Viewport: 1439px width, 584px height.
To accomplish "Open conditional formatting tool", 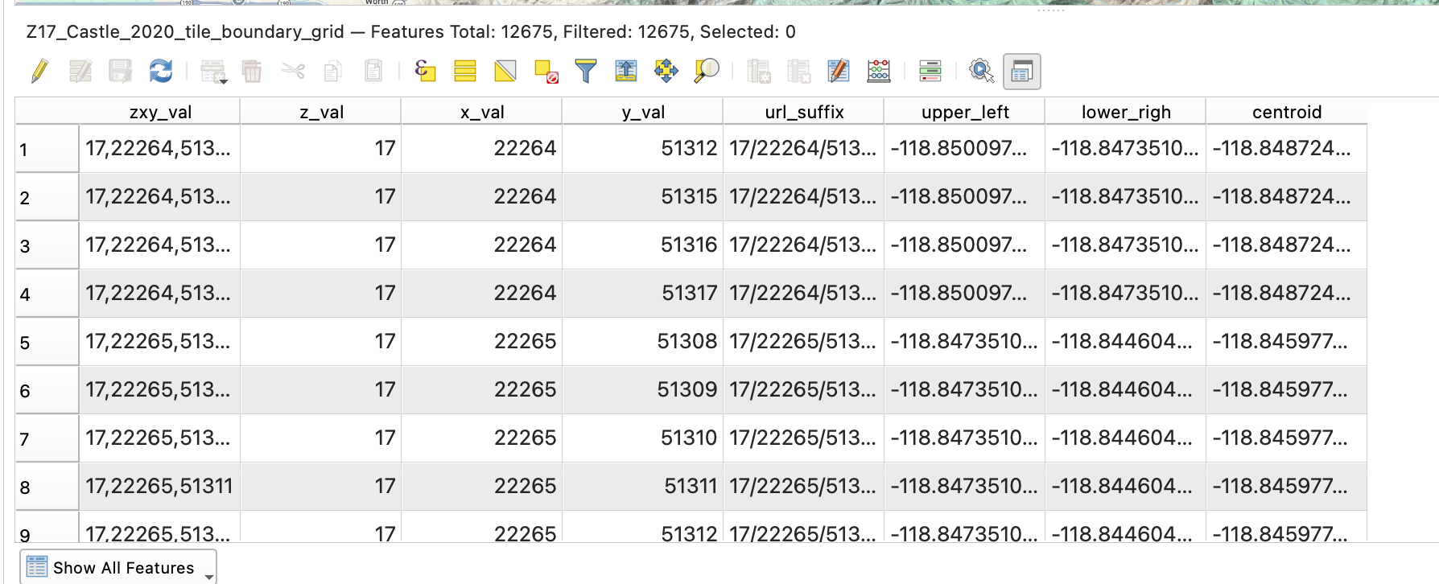I will (x=930, y=72).
